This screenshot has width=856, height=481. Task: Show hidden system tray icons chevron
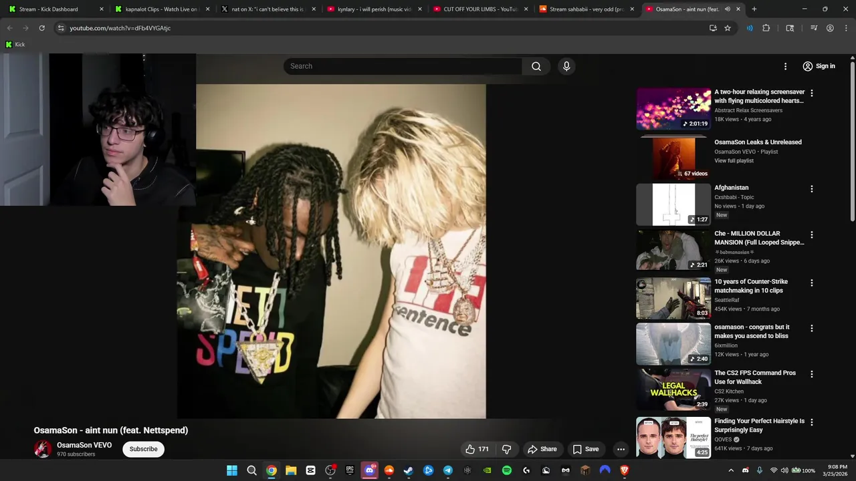click(731, 470)
